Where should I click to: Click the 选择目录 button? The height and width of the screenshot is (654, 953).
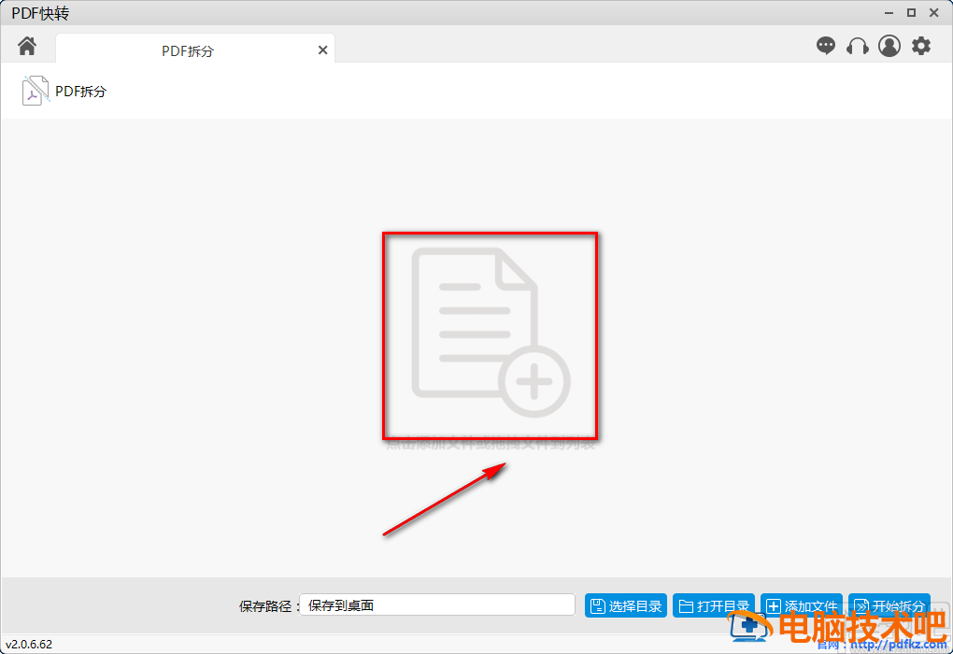[626, 605]
